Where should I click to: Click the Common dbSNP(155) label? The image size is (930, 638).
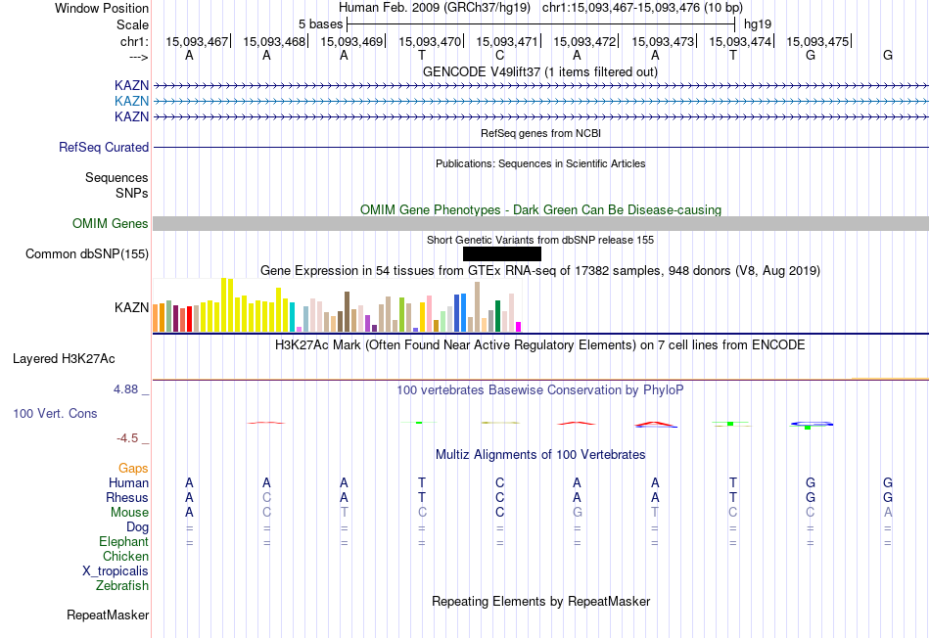pyautogui.click(x=87, y=253)
